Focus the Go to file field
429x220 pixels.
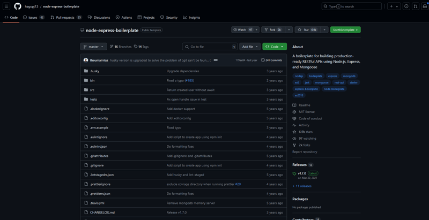(209, 47)
